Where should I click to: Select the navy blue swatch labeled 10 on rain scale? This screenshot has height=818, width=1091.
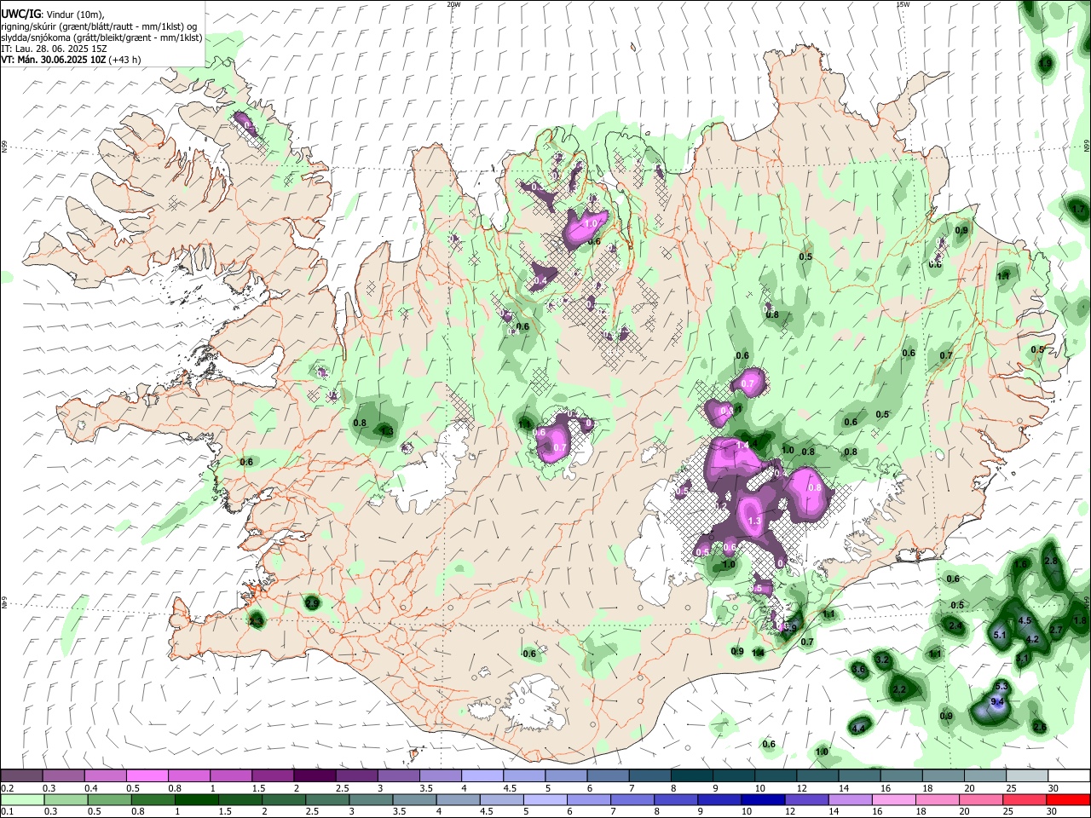[x=763, y=799]
